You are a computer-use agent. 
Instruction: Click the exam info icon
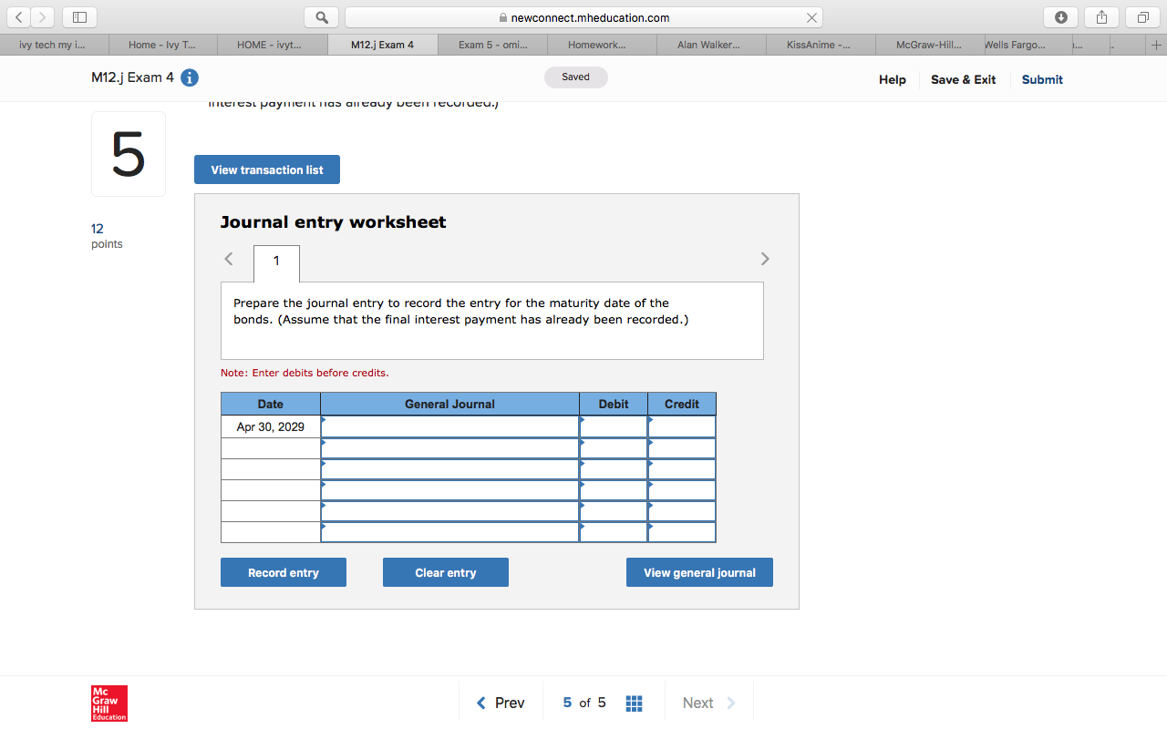coord(190,78)
